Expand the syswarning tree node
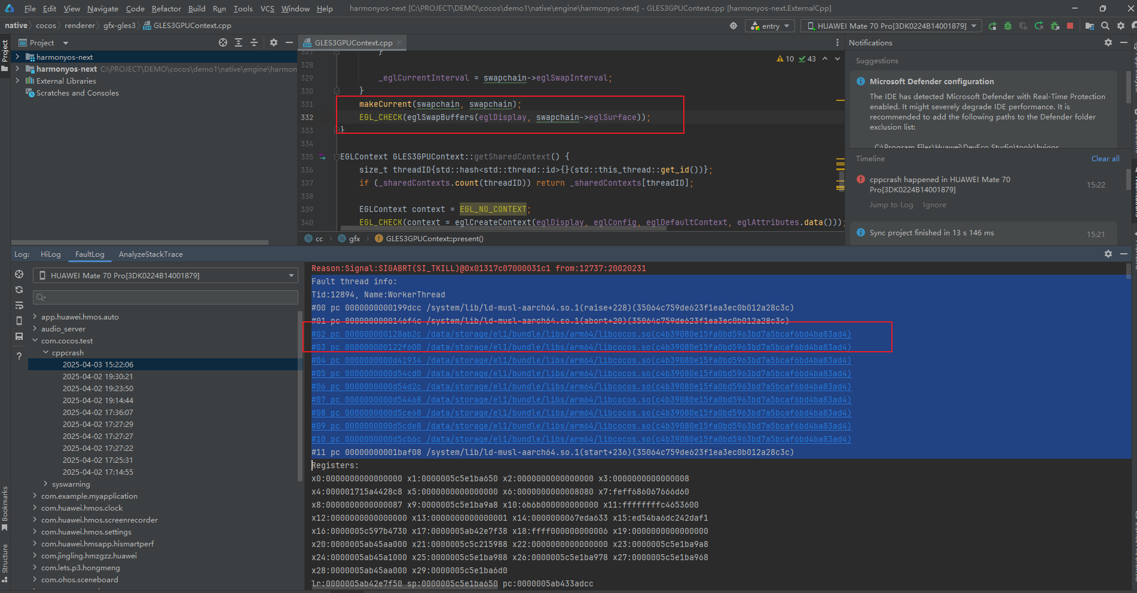This screenshot has height=593, width=1137. click(x=46, y=484)
